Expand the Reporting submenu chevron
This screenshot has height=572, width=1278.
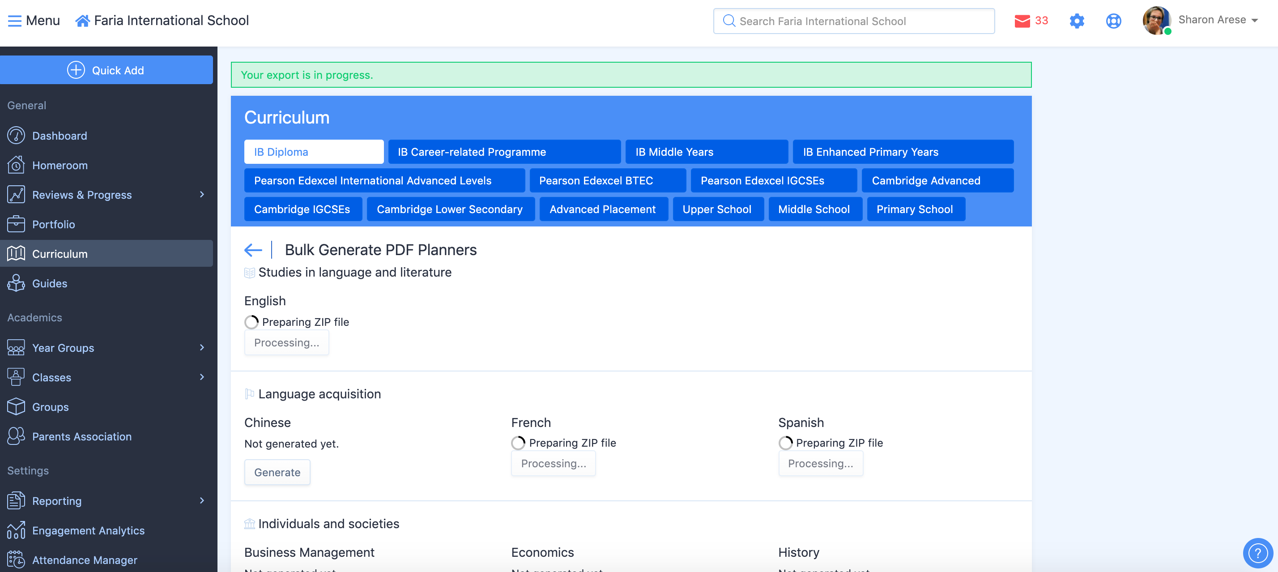pos(202,500)
